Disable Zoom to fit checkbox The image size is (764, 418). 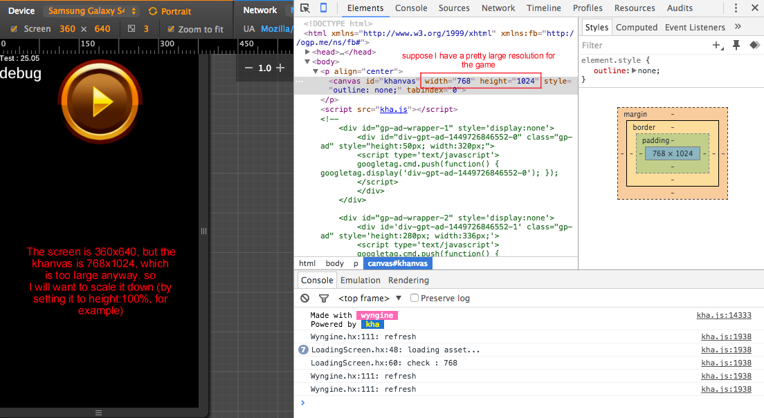point(170,29)
